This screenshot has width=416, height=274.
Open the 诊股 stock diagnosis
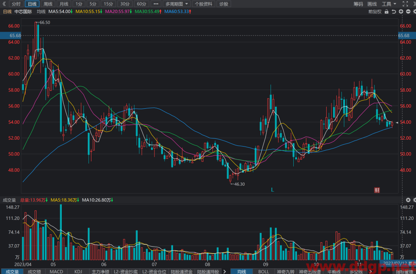[224, 4]
